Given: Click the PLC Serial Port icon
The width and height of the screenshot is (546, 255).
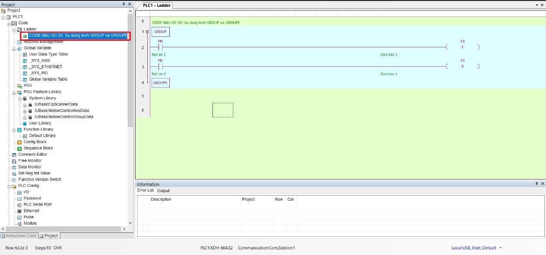Looking at the screenshot, I should point(20,205).
